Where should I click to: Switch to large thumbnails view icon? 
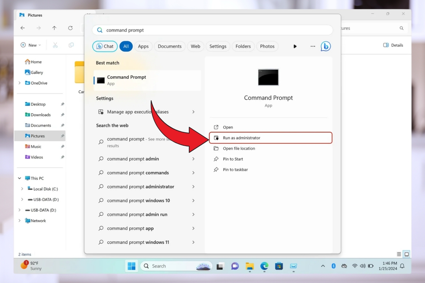coord(407,254)
